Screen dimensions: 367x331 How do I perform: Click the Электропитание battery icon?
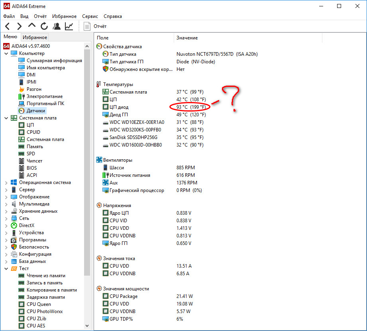[22, 96]
